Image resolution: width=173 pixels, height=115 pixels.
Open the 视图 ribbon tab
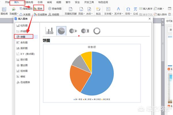click(59, 2)
